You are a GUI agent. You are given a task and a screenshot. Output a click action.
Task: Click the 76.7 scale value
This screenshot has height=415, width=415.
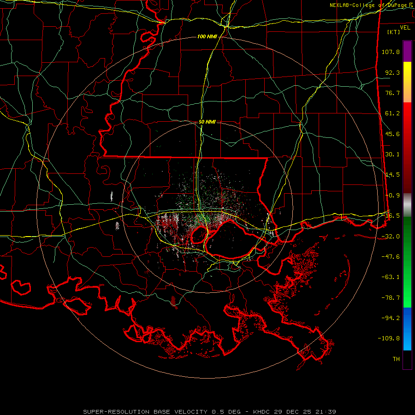[392, 93]
